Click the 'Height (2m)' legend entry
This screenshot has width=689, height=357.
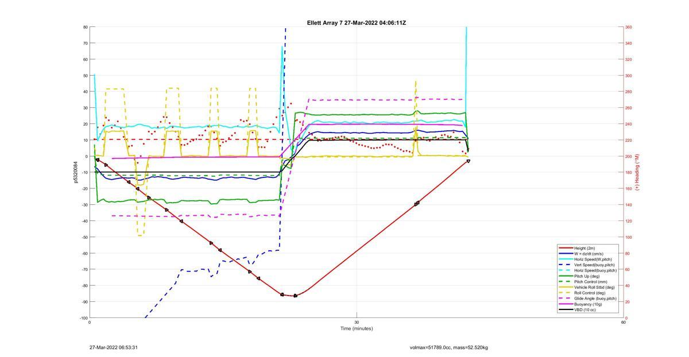(586, 249)
